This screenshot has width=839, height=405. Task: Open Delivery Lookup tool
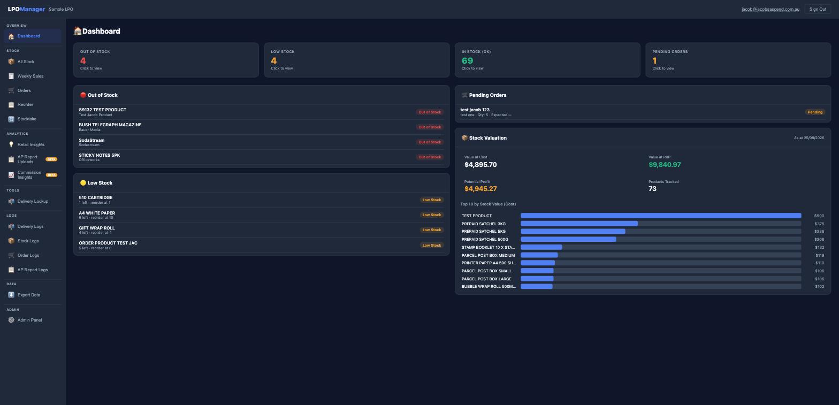tap(33, 201)
